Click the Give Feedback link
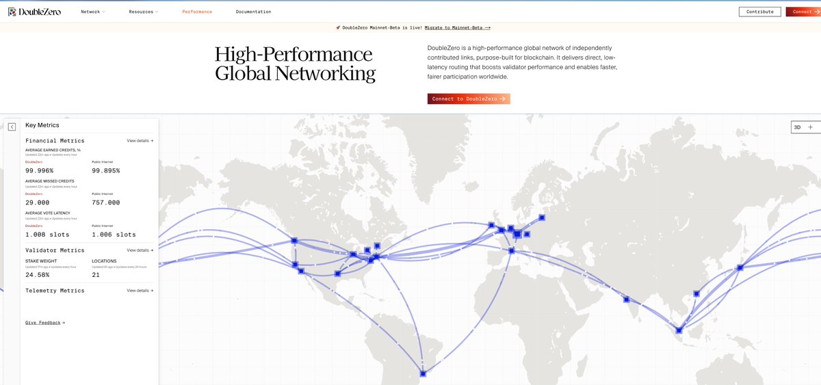This screenshot has height=385, width=821. 45,323
